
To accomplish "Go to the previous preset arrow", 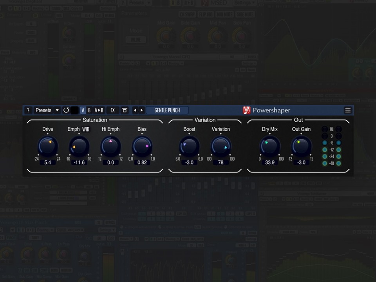I will coord(135,110).
